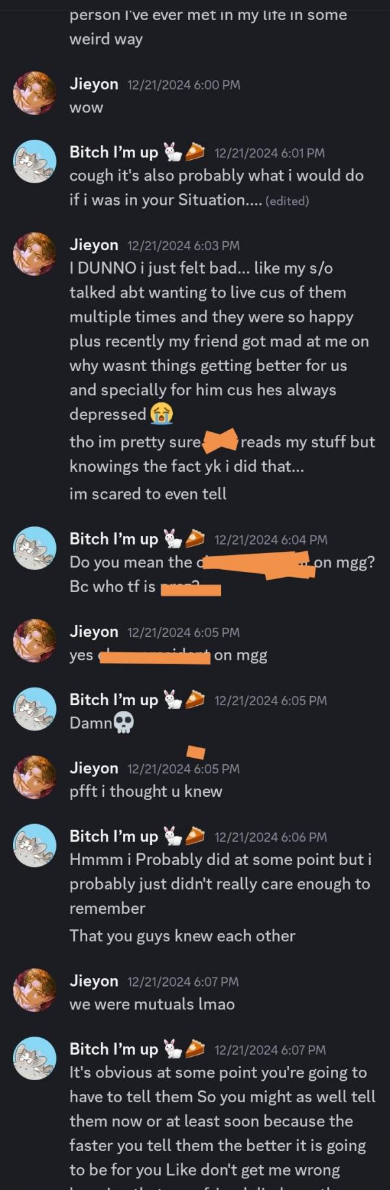
Task: Click the 'Bitch I'm up' username at 6:04 PM
Action: click(x=114, y=539)
